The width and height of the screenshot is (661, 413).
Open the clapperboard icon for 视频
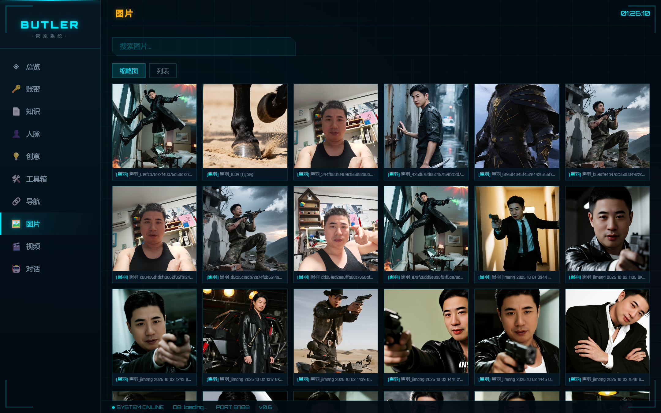coord(16,246)
